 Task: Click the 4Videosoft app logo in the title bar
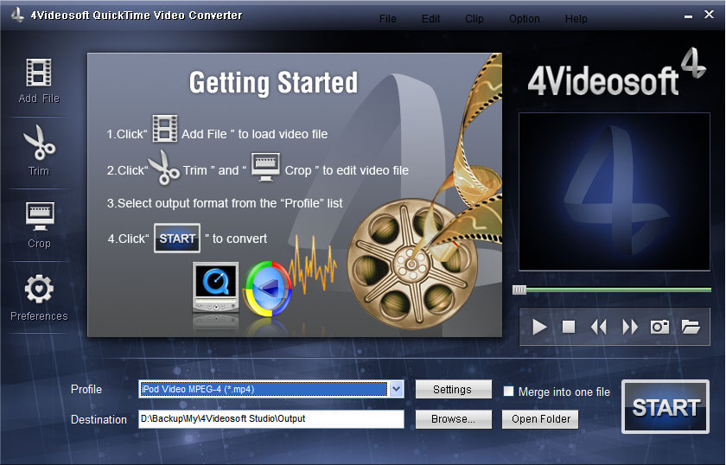click(17, 15)
